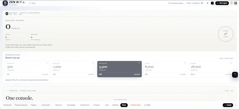
Task: Expand the Revenue dropdown menu
Action: point(59,105)
